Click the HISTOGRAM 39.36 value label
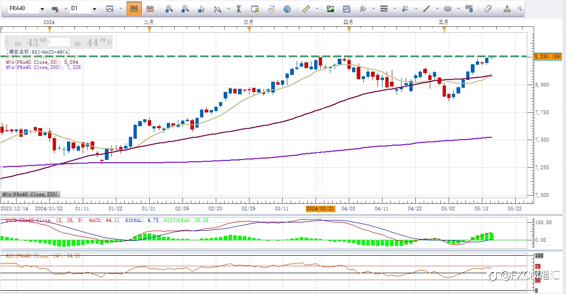This screenshot has height=294, width=566. [x=186, y=220]
